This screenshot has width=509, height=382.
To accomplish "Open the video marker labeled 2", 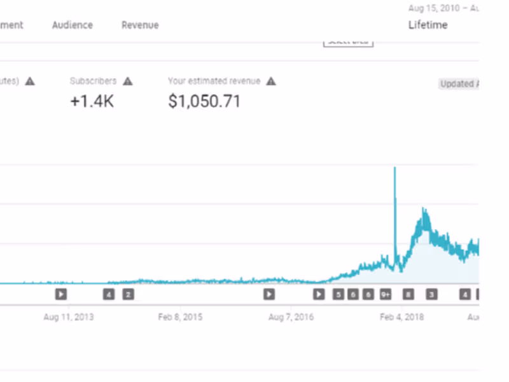I will coord(128,294).
